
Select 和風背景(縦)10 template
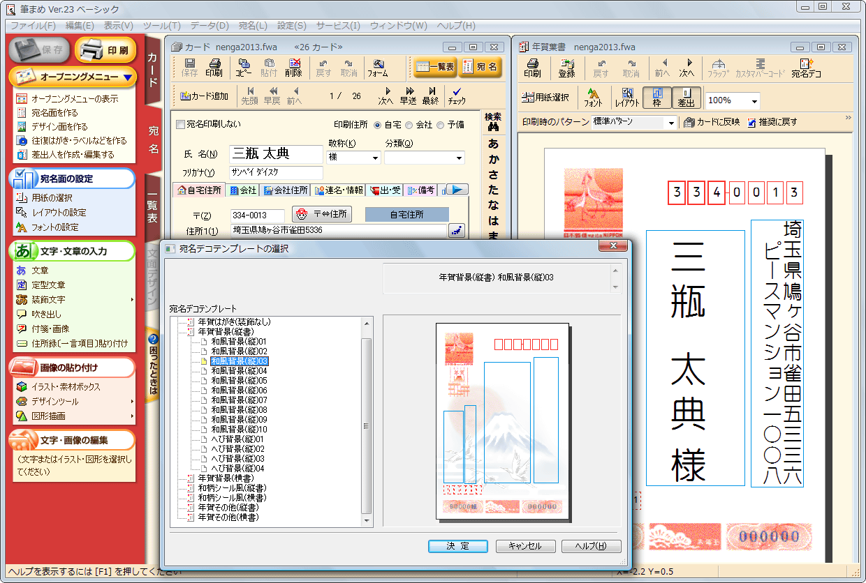click(x=239, y=430)
